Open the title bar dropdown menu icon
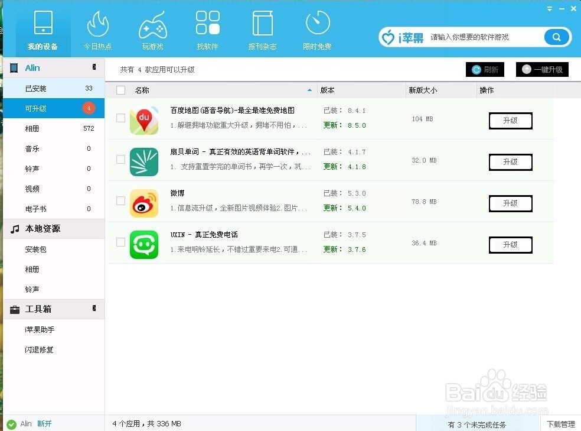581x431 pixels. [550, 8]
